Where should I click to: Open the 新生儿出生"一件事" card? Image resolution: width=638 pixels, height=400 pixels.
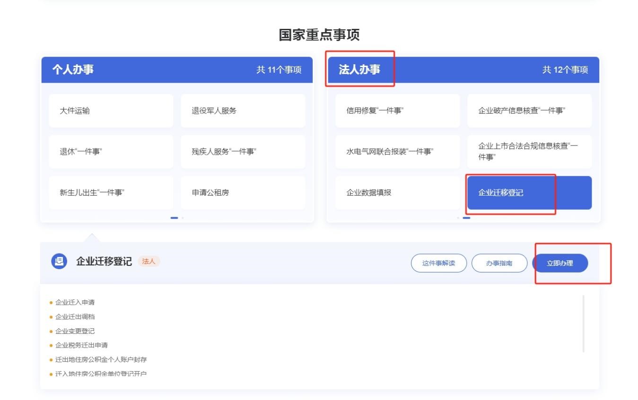(x=111, y=193)
